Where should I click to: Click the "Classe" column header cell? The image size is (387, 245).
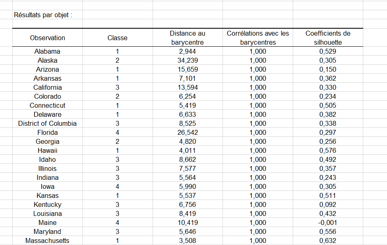118,37
